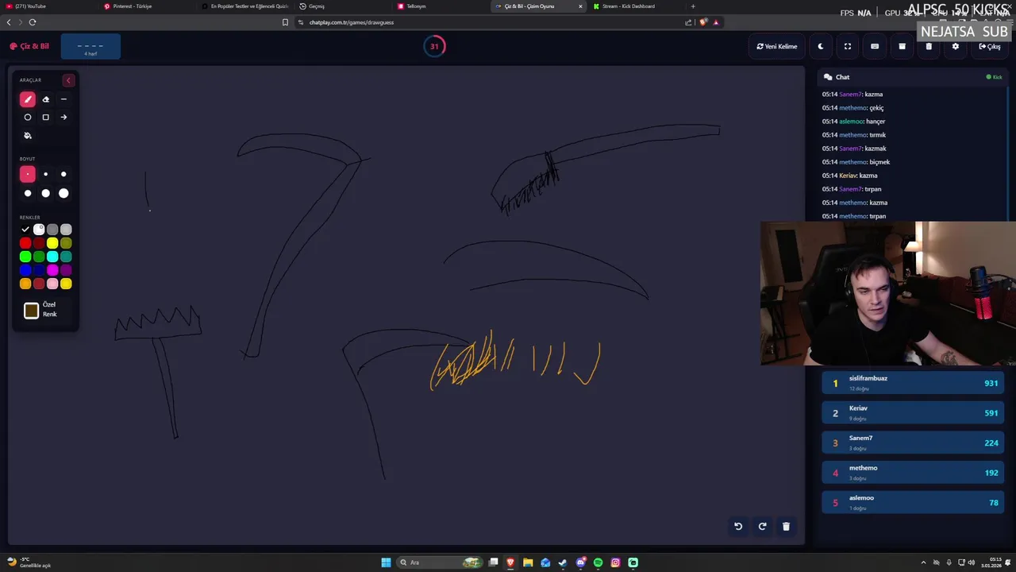Open Spotify from the taskbar

click(x=598, y=562)
